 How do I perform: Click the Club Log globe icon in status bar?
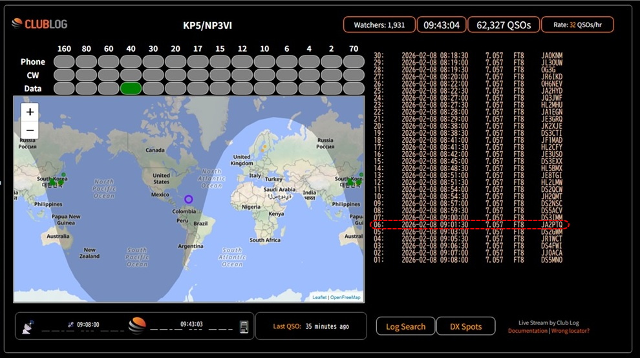point(137,325)
